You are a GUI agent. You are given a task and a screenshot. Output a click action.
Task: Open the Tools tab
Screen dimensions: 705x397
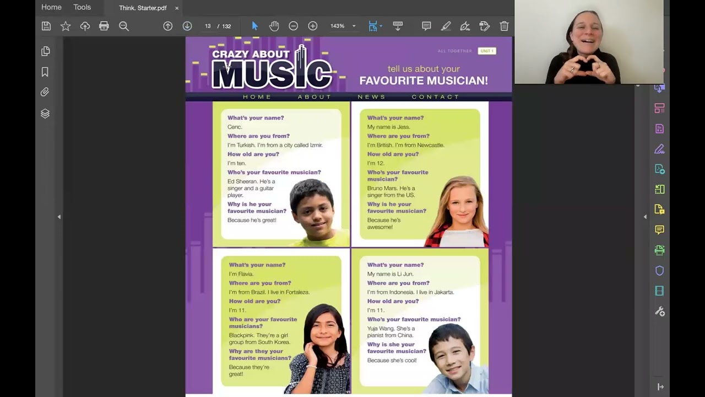point(82,7)
